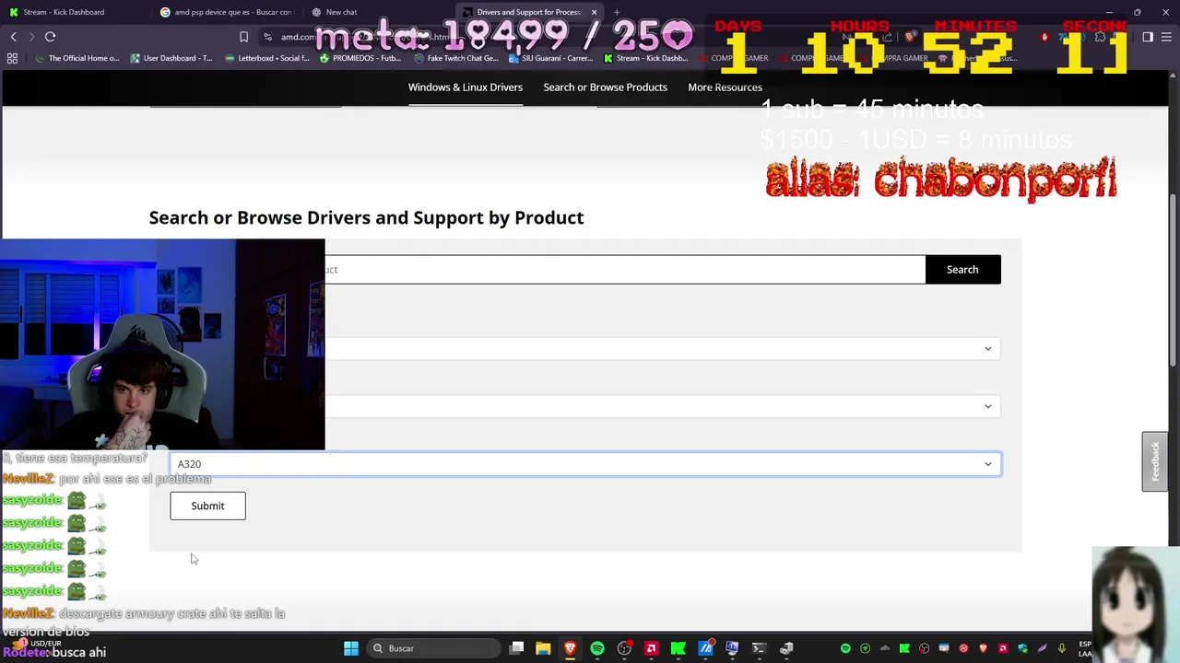The image size is (1180, 663).
Task: Open the green Kick app taskbar icon
Action: click(x=678, y=648)
